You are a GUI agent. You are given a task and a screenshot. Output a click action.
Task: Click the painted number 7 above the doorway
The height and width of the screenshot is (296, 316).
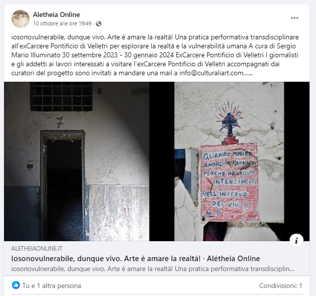pos(59,122)
